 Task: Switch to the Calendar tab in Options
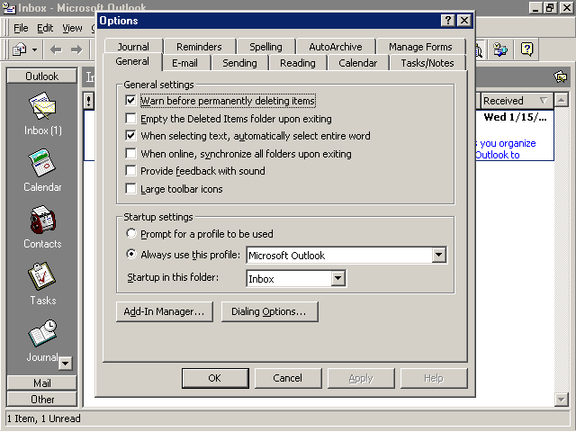pos(358,63)
